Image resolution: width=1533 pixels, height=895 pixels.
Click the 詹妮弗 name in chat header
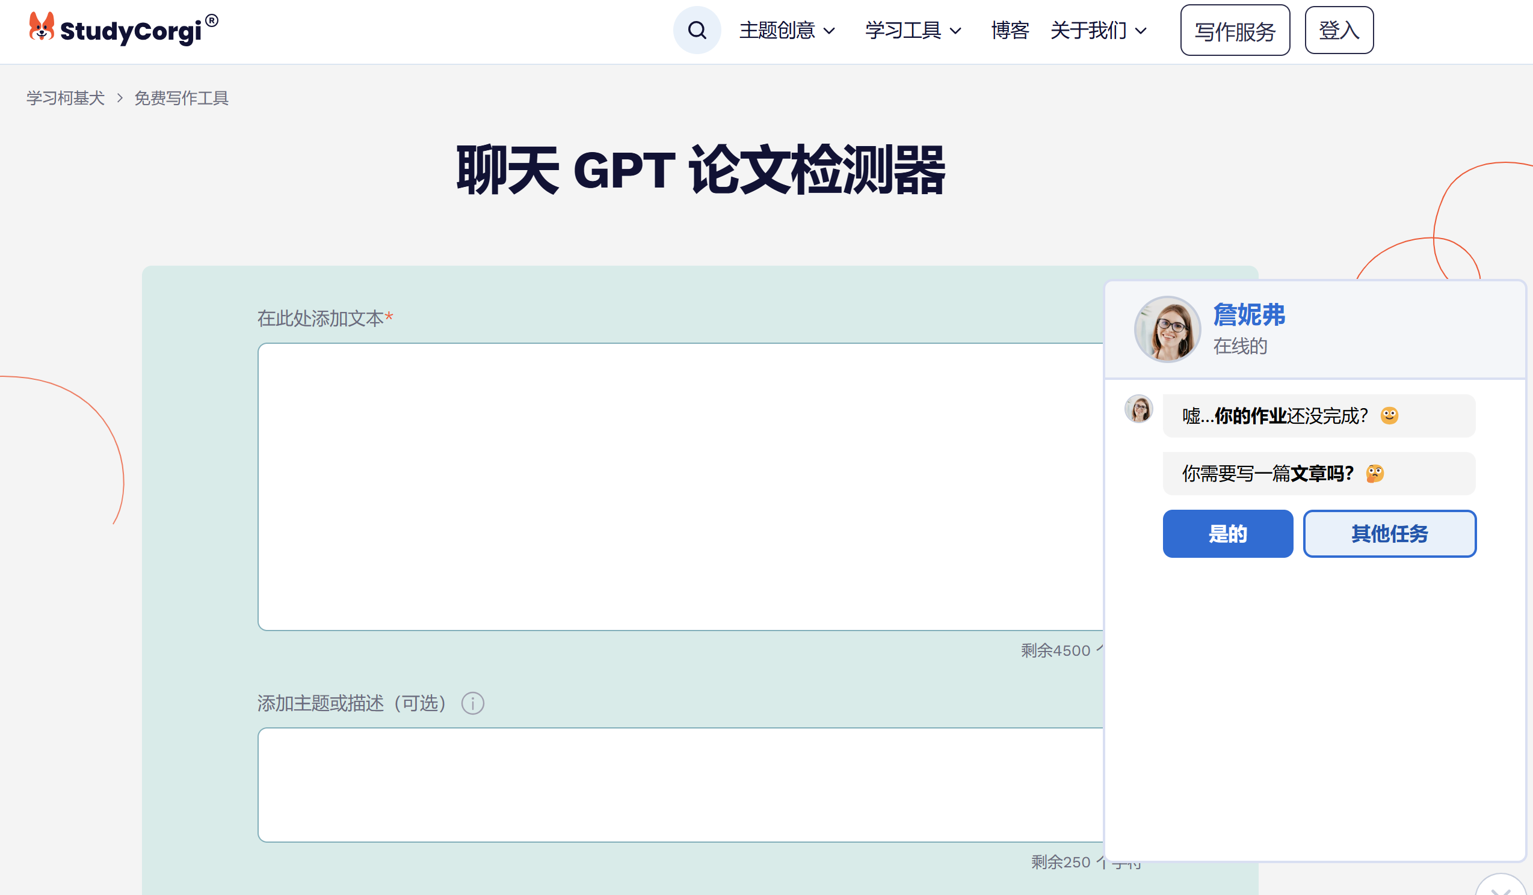coord(1248,315)
